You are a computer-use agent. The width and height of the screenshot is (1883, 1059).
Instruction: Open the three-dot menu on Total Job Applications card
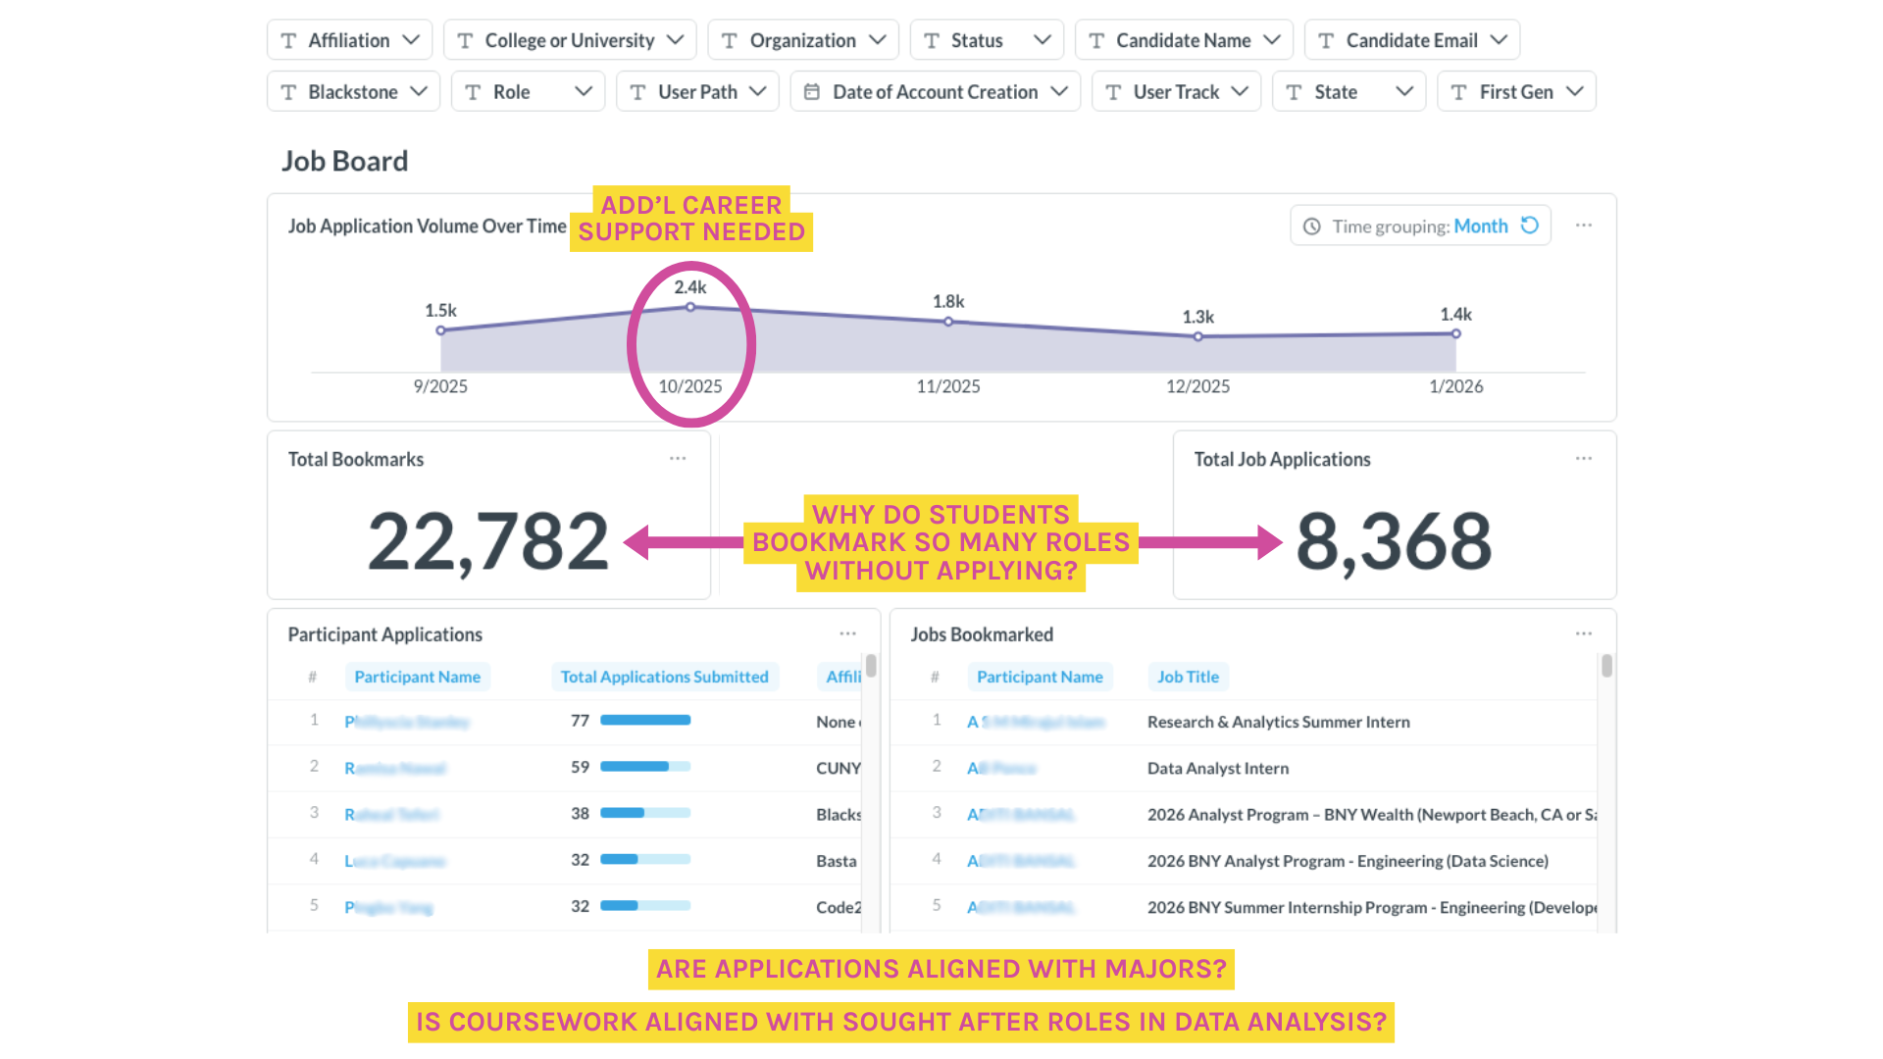tap(1584, 459)
